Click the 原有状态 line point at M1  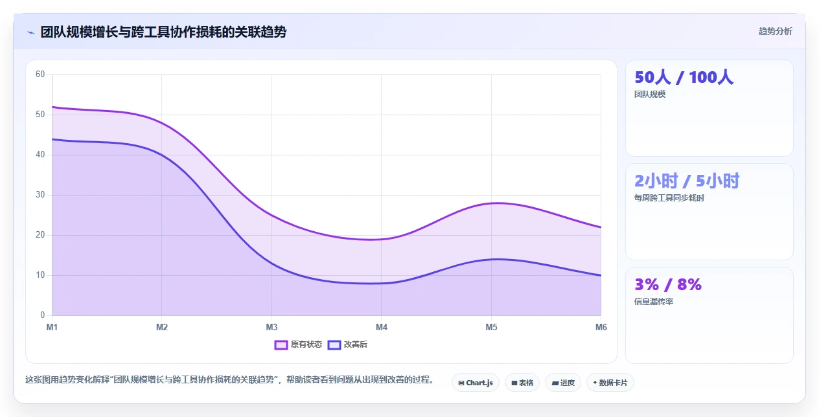click(52, 107)
